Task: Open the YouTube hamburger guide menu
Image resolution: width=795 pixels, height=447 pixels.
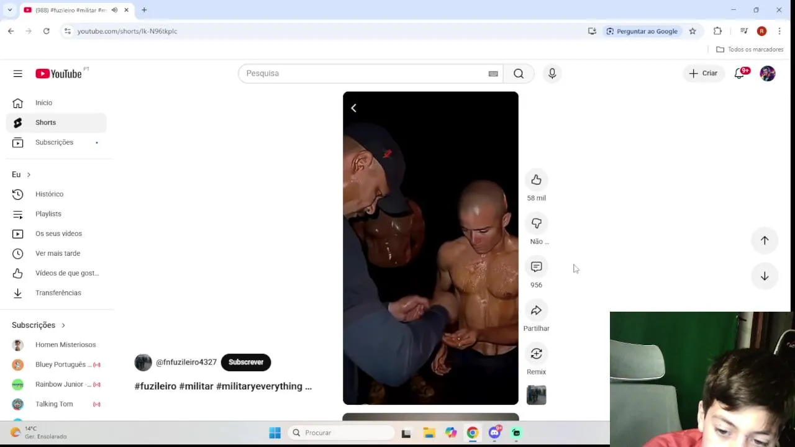Action: click(17, 73)
